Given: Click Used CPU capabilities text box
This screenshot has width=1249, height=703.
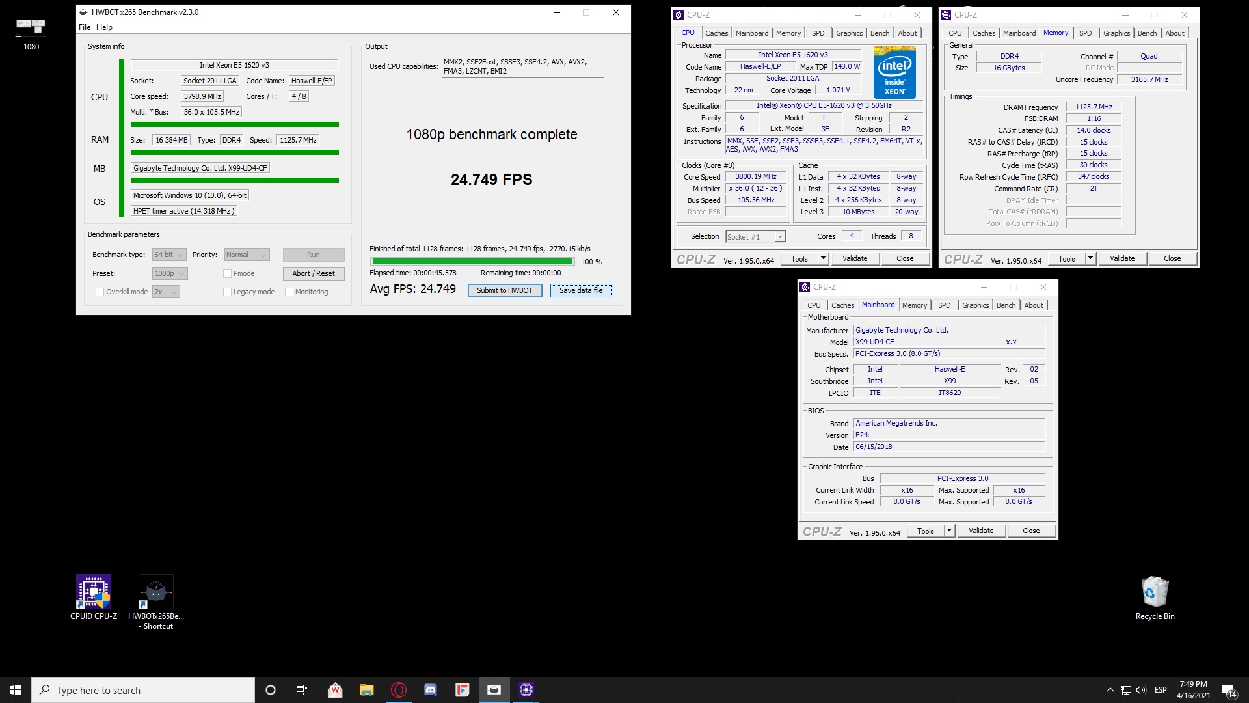Looking at the screenshot, I should (x=522, y=66).
